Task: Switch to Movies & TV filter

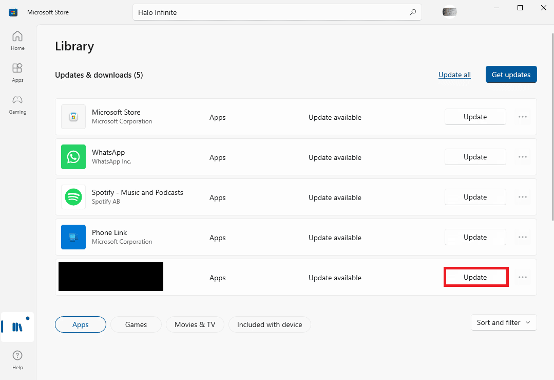Action: click(195, 324)
